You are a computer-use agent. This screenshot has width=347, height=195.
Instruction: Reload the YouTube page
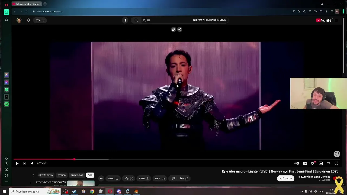tap(27, 11)
